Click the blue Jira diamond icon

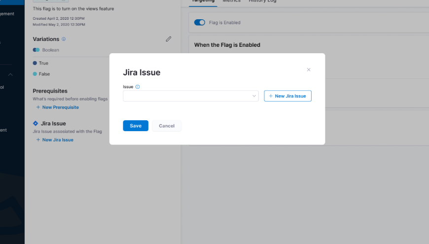pos(36,123)
